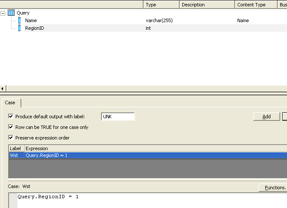The image size is (287, 208).
Task: Select the Query.RegionID = 1 expression row
Action: click(x=155, y=155)
